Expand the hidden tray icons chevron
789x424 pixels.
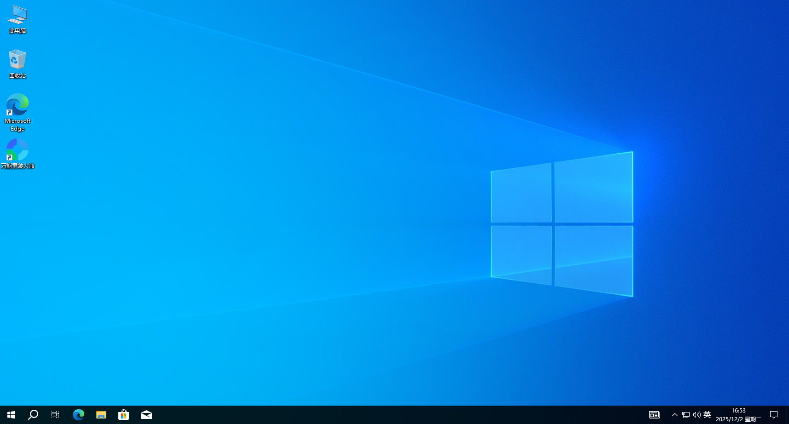pyautogui.click(x=674, y=415)
